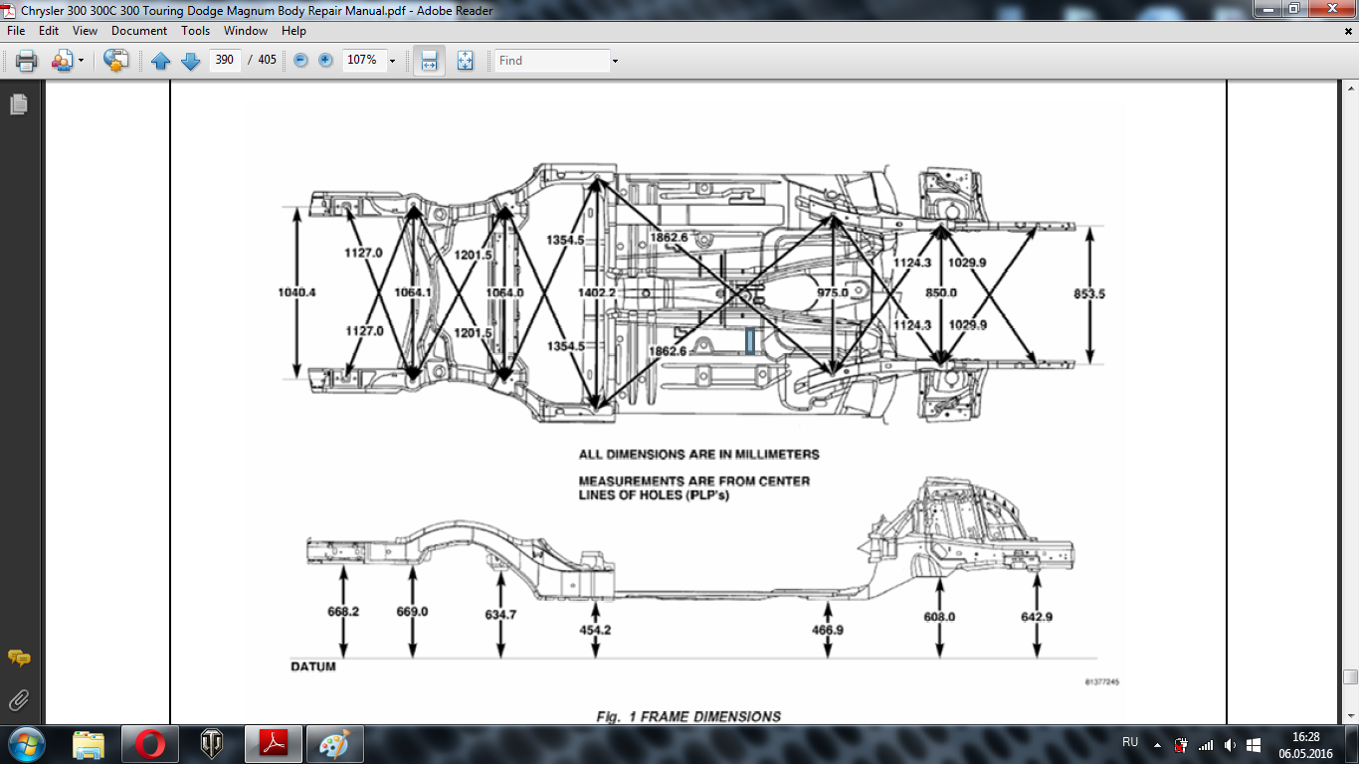
Task: Open the Attachments paperclip panel
Action: pos(18,699)
